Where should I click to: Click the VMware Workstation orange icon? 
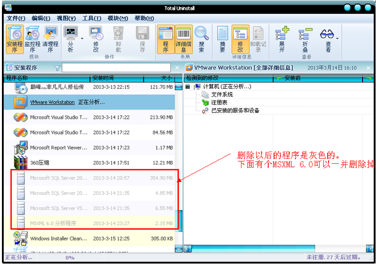coord(20,102)
